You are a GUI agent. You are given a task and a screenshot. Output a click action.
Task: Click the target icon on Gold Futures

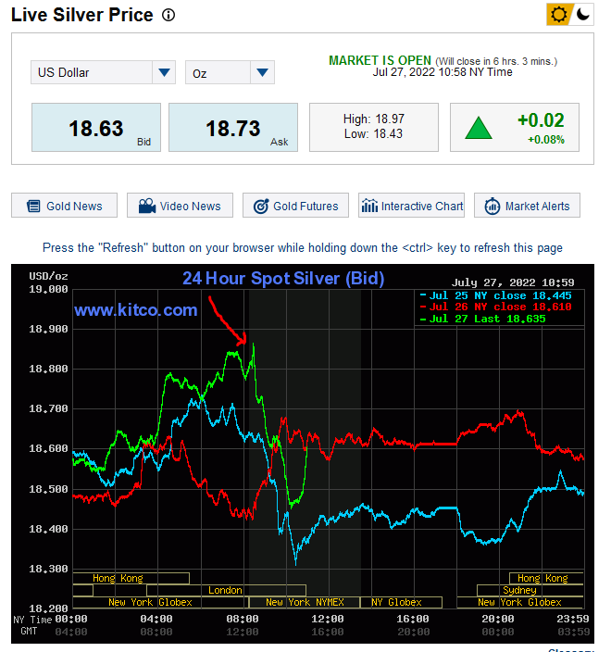click(261, 206)
